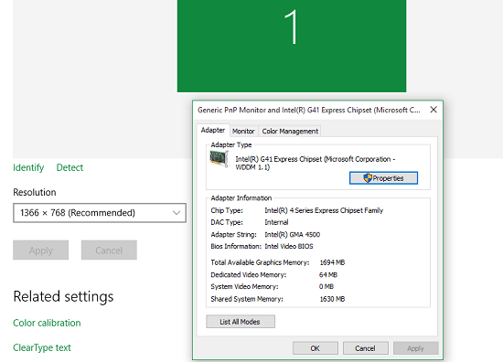Screen dimensions: 503x362
Task: Click the Adapter String value Intel(R) GMA 4500
Action: coord(293,234)
